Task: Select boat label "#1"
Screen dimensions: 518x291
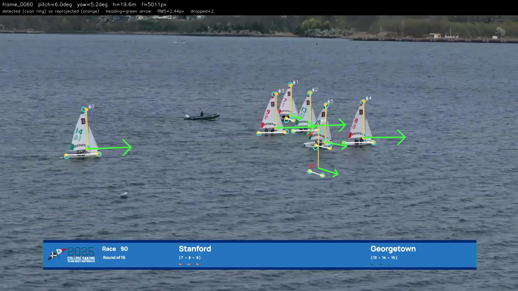Action: pyautogui.click(x=295, y=82)
